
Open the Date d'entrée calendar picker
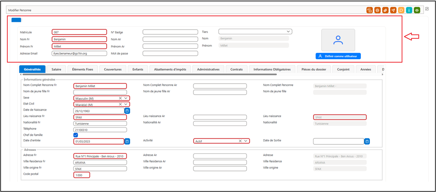point(127,141)
